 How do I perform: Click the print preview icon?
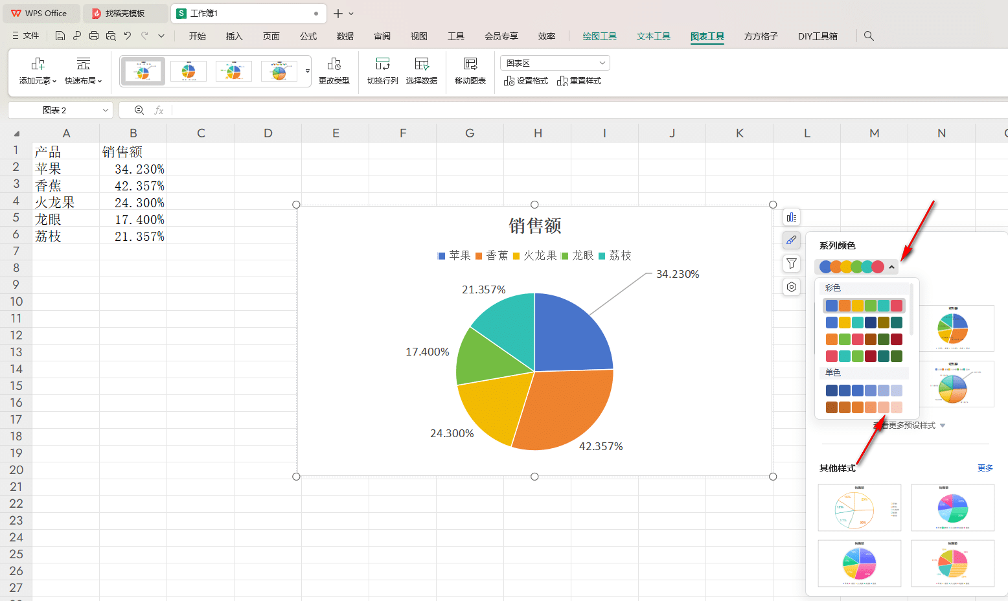[x=111, y=36]
